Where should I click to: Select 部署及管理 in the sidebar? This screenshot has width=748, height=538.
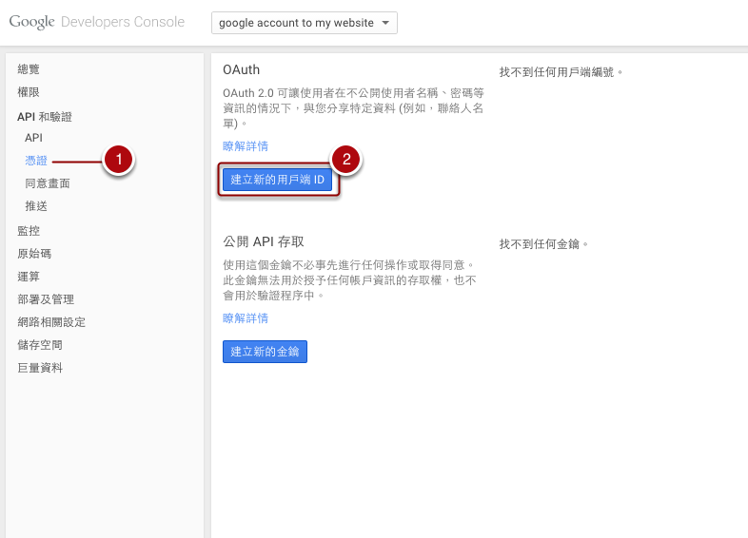click(x=46, y=299)
